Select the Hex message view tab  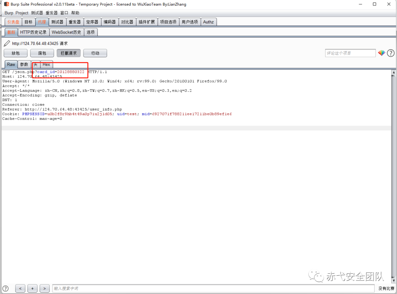coord(46,65)
